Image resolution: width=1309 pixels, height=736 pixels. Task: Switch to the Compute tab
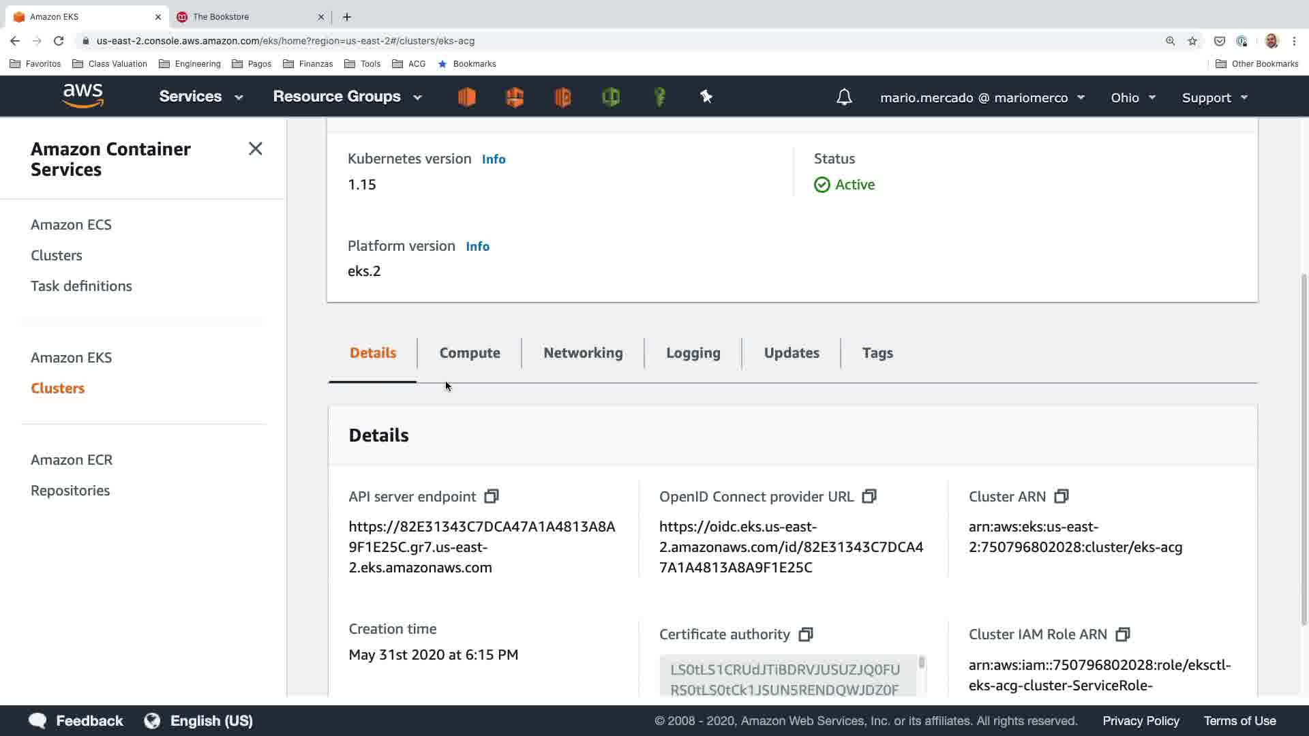(x=470, y=353)
